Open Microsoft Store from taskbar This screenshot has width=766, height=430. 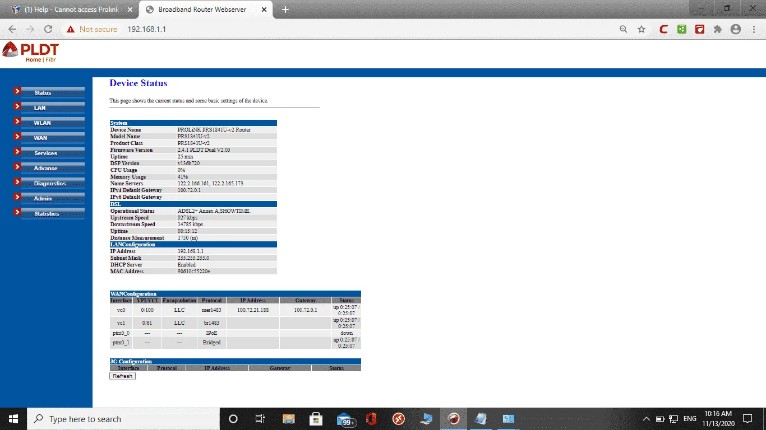click(x=316, y=419)
